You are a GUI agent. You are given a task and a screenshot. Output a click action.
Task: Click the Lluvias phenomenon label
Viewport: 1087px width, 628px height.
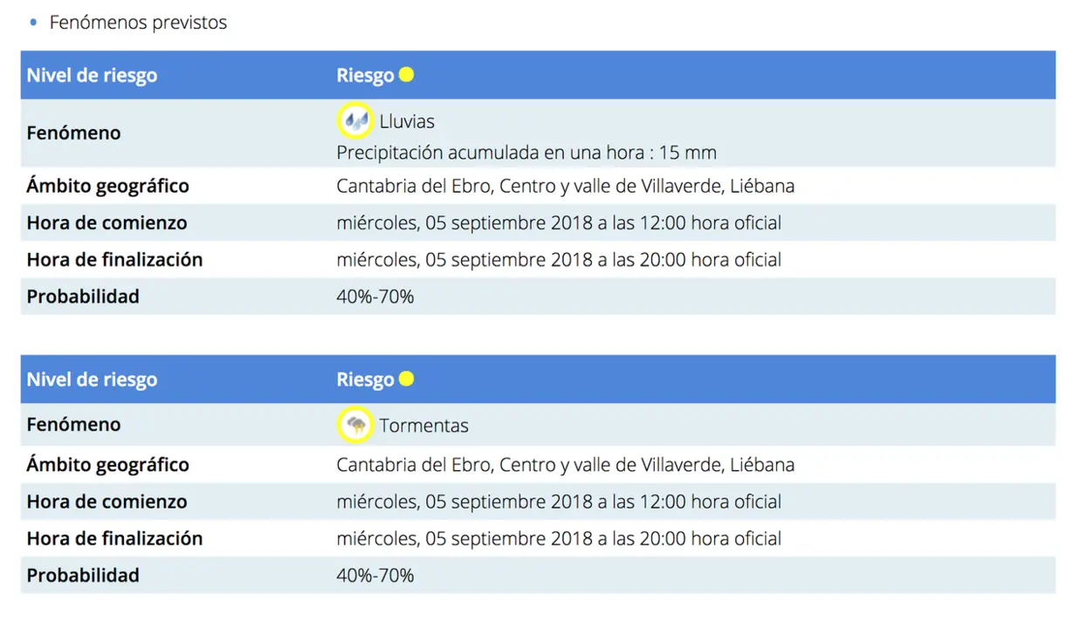[x=407, y=121]
